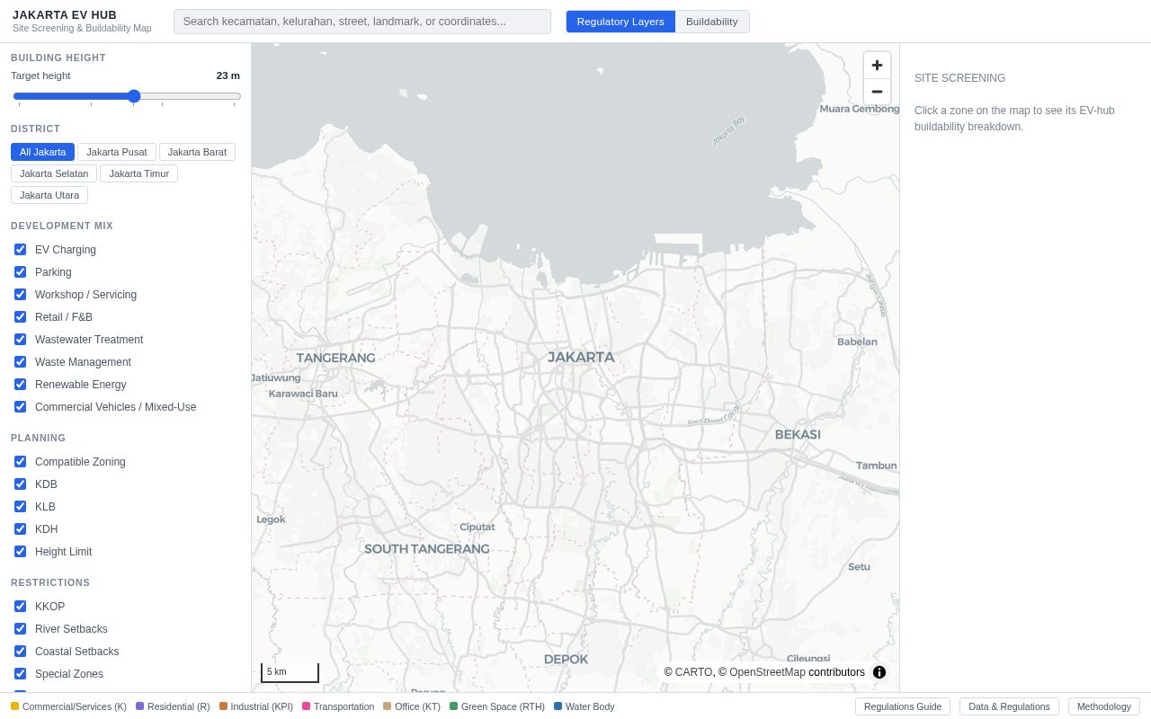Adjust the Target height slider handle

coord(134,96)
